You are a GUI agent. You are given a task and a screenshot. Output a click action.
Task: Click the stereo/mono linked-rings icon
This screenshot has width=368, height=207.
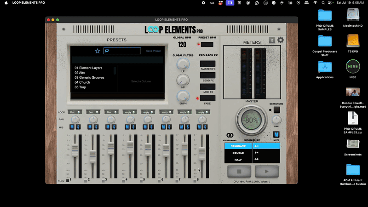point(230,135)
